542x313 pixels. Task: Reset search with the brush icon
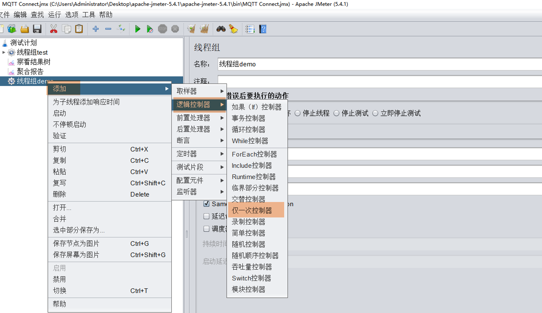233,29
